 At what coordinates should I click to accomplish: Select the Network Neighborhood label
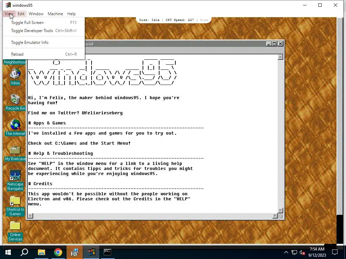click(x=15, y=62)
